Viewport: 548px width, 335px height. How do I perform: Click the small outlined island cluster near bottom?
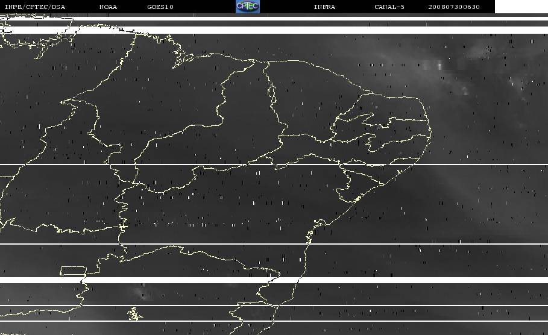click(134, 313)
